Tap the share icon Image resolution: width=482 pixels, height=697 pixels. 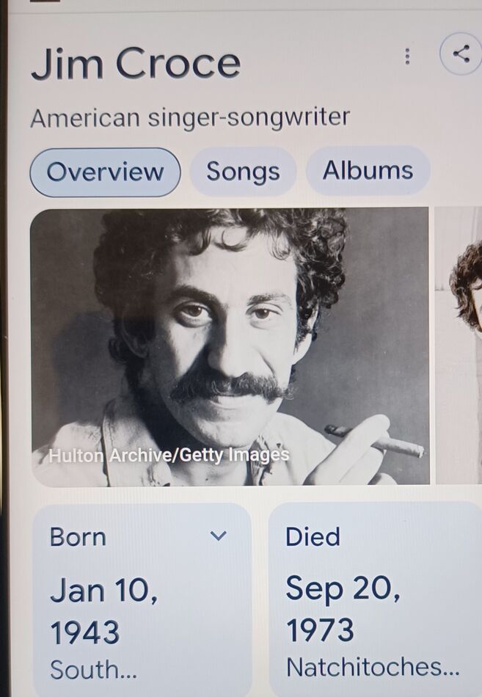461,54
